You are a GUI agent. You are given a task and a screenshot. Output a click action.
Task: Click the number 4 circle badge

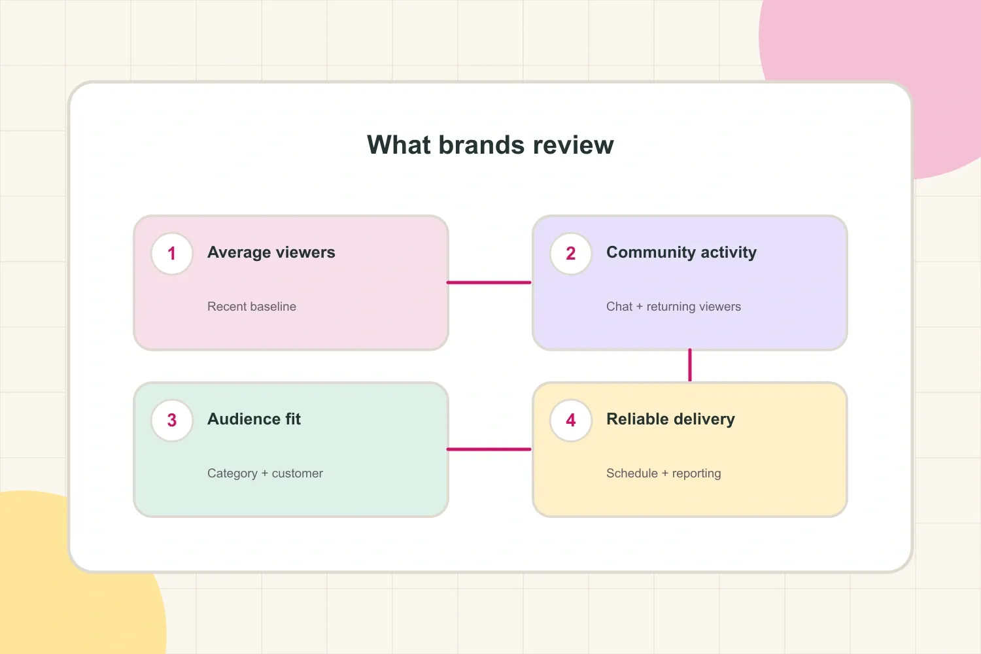tap(571, 421)
